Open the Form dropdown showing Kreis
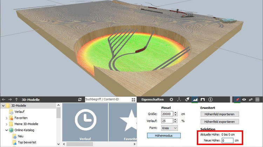Screen dimensions: 263x147 169,128
